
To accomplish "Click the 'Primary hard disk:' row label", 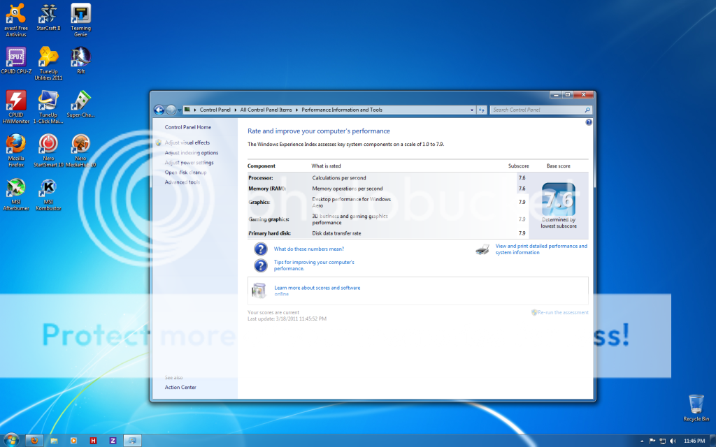I will point(269,233).
